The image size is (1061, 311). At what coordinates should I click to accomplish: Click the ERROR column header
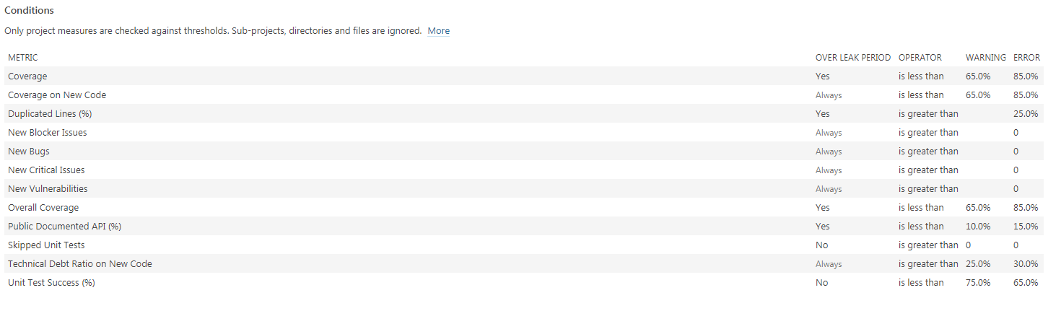coord(1026,57)
